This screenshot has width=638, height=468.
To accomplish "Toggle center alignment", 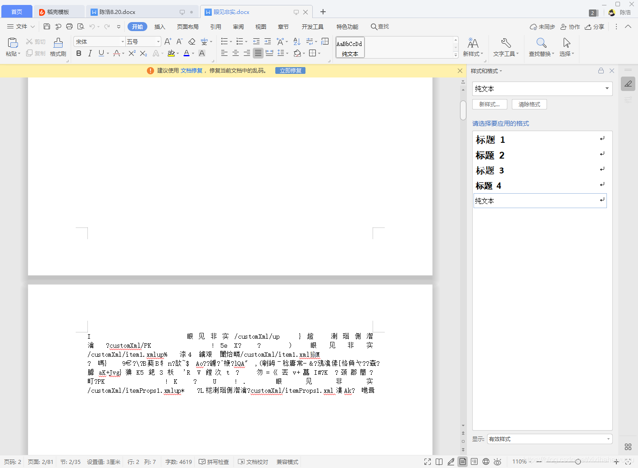I will 236,53.
